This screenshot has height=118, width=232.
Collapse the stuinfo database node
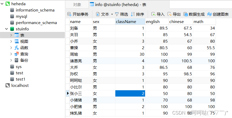7,29
